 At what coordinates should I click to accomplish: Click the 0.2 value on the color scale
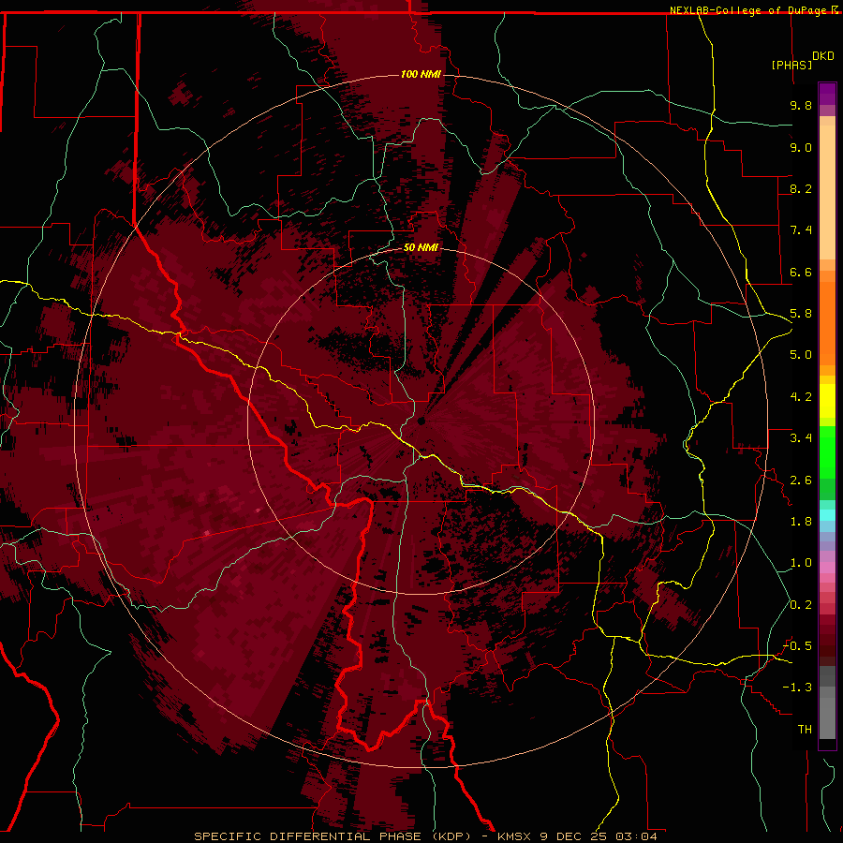[x=801, y=605]
